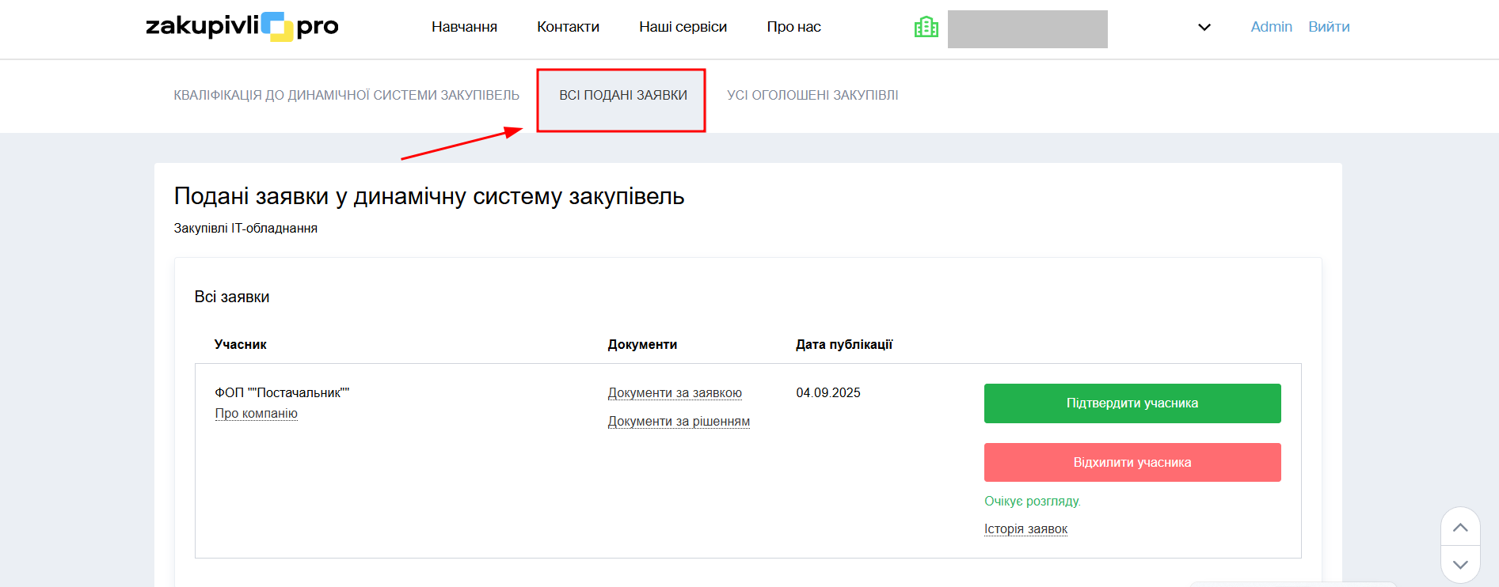The height and width of the screenshot is (587, 1499).
Task: Click the Admin profile link
Action: coord(1271,27)
